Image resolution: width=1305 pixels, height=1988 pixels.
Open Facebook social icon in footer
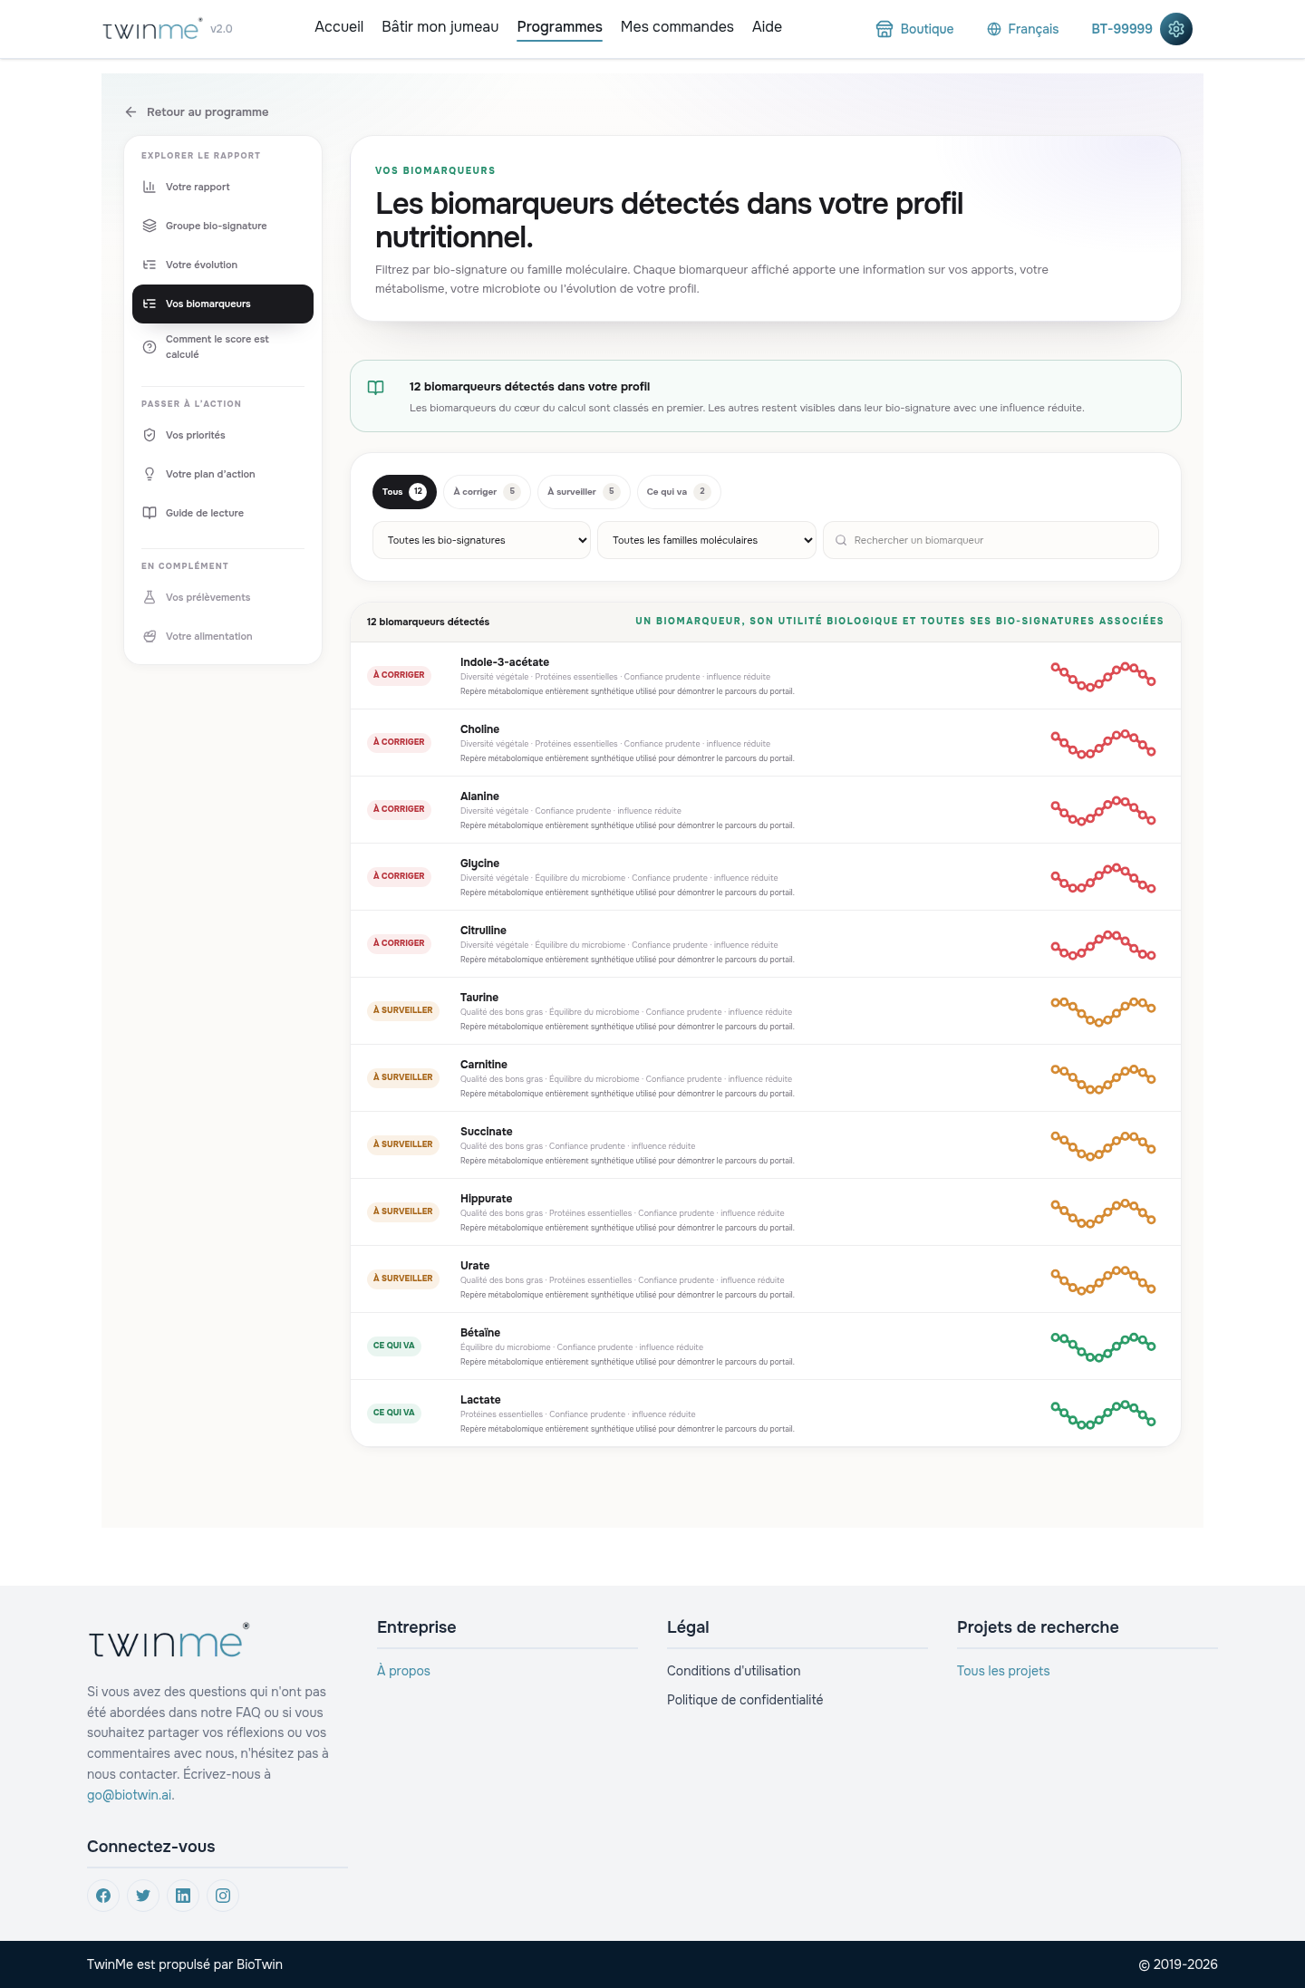(x=103, y=1896)
